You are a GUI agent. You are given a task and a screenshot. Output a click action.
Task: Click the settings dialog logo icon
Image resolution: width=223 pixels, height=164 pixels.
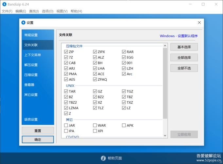23,23
